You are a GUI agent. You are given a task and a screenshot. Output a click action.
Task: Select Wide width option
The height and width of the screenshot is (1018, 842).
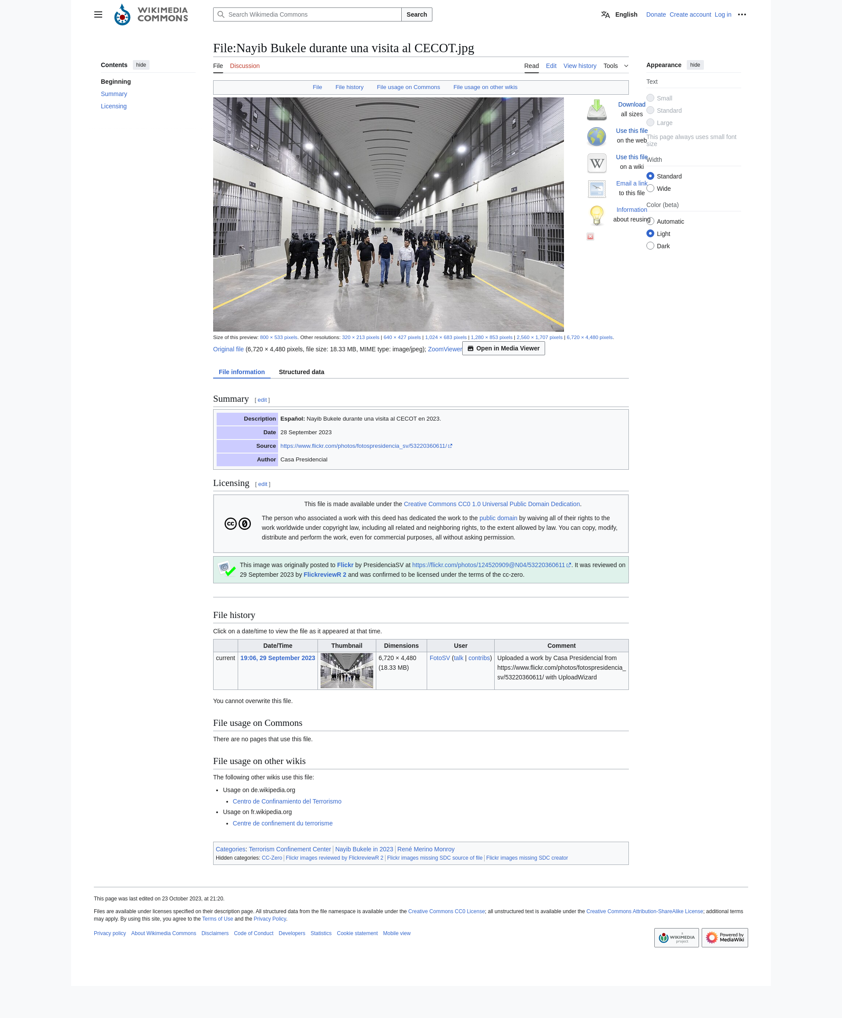tap(650, 189)
